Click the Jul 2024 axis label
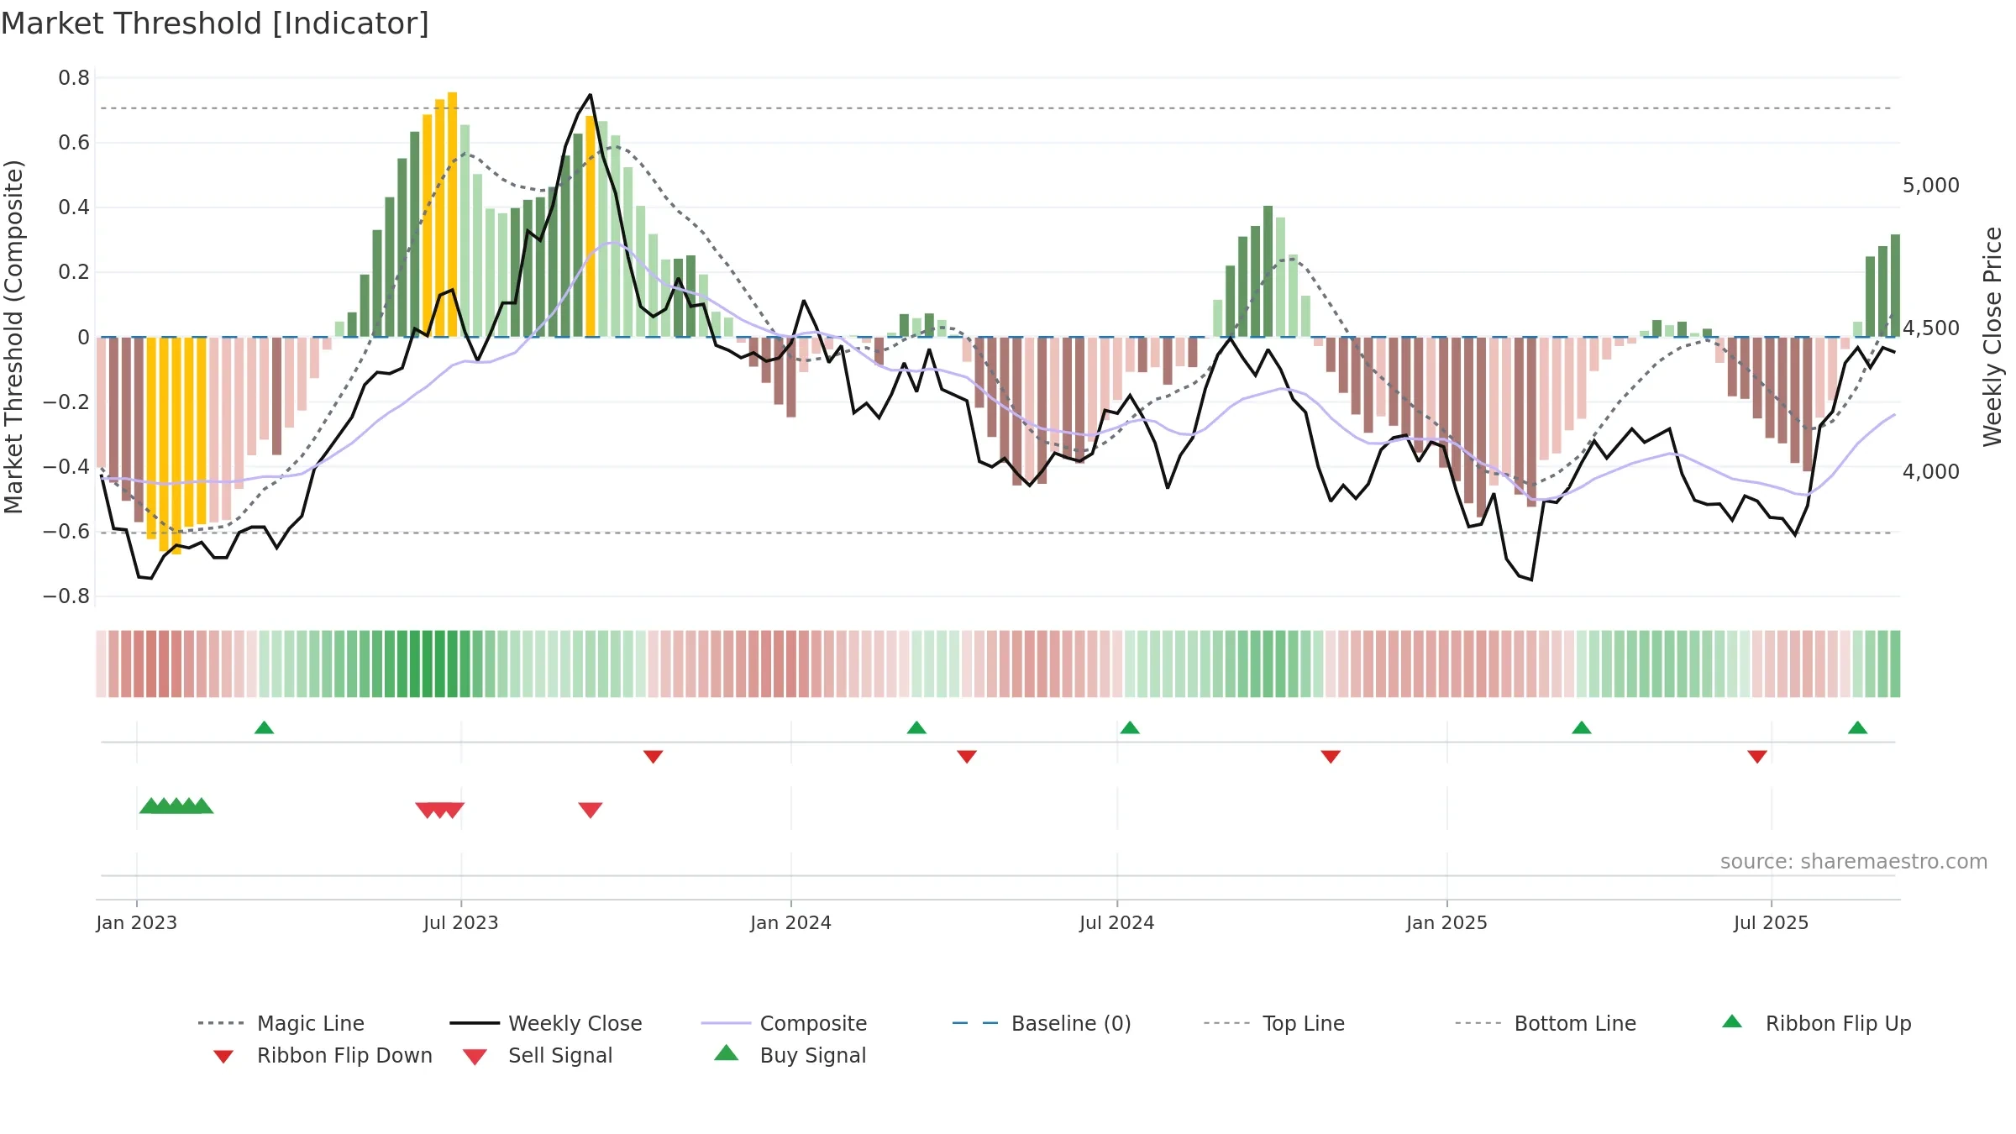 [1117, 923]
